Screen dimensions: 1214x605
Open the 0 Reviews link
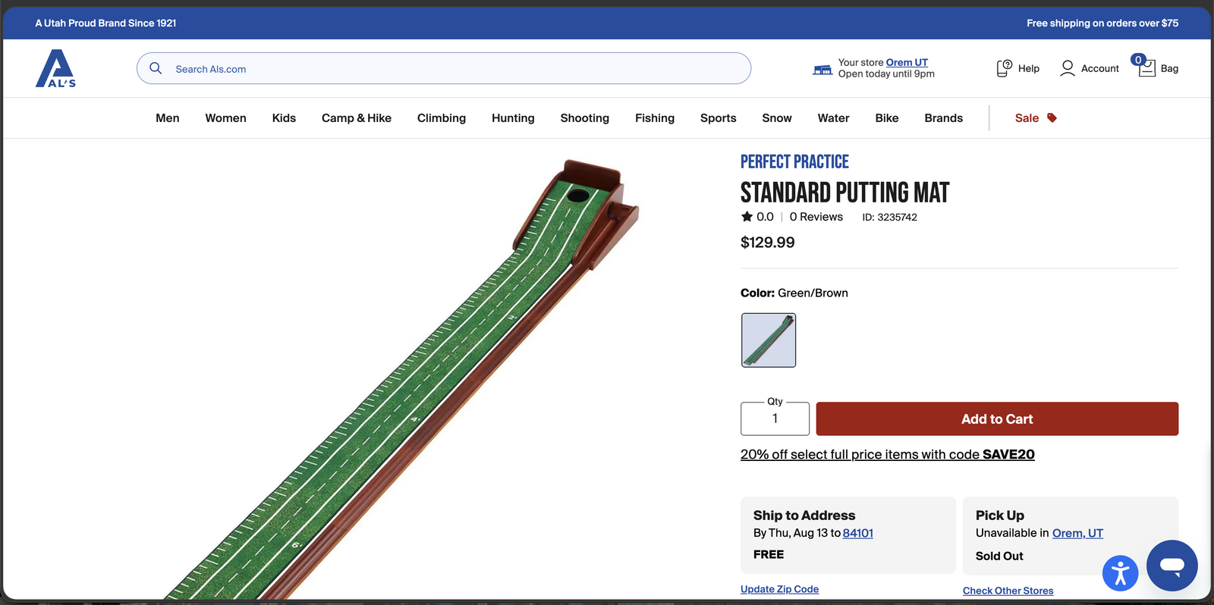click(816, 217)
